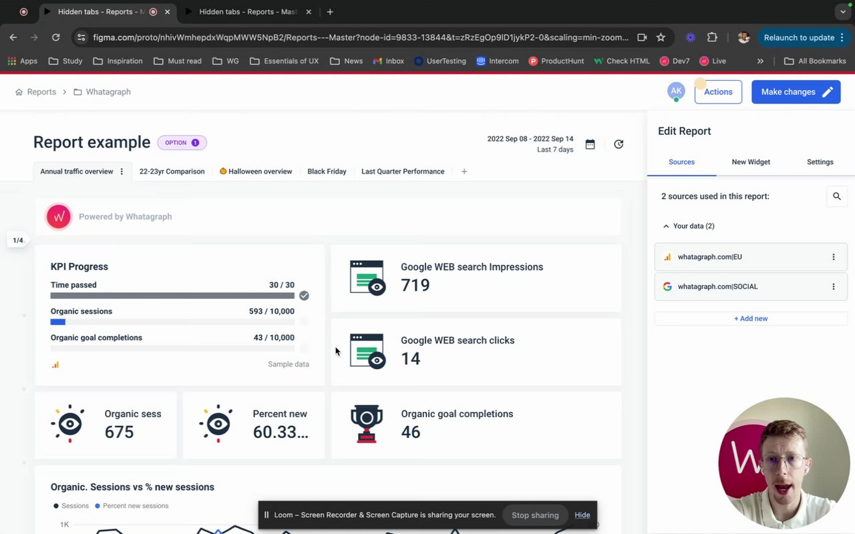855x534 pixels.
Task: Click the completed checkmark next to Time passed
Action: tap(304, 295)
